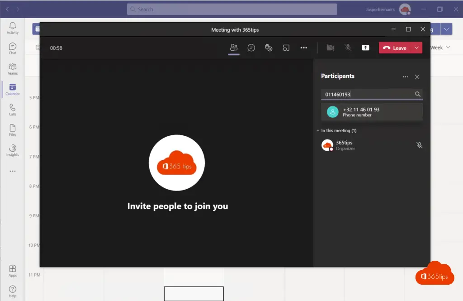Open the rooms icon in meeting toolbar
Screen dimensions: 463x301
[286, 48]
